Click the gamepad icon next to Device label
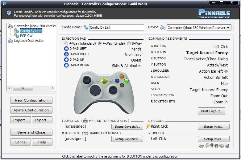This screenshot has height=160, width=241. pyautogui.click(x=163, y=28)
